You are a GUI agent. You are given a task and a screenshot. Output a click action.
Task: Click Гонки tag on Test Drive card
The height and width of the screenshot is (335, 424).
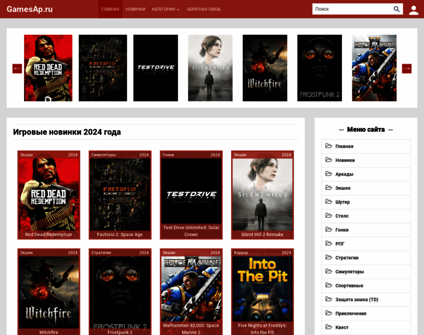tap(168, 155)
